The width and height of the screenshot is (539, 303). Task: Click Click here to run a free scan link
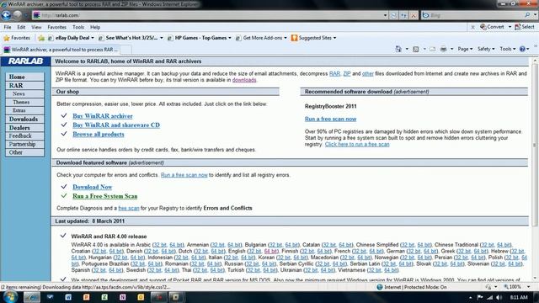click(x=357, y=144)
